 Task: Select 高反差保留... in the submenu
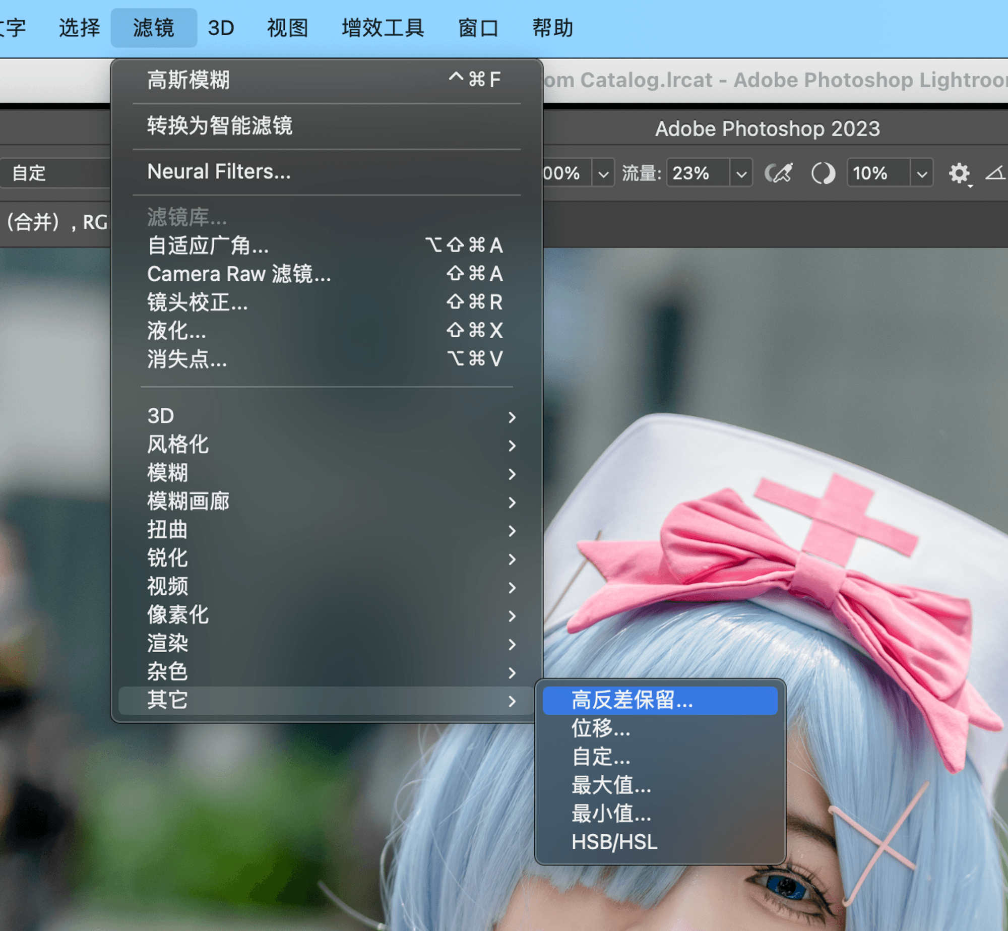(x=660, y=700)
